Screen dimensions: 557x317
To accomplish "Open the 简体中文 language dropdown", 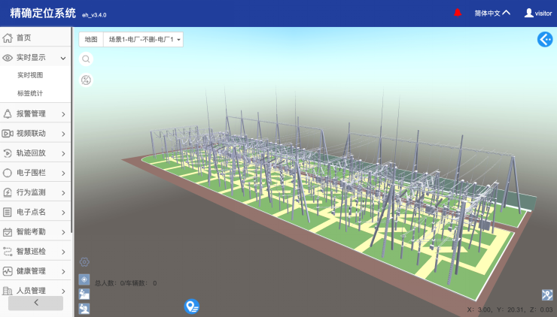I will pos(492,13).
